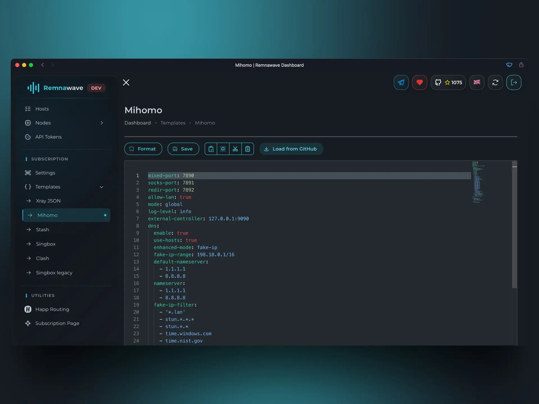Click the Format button
This screenshot has width=539, height=404.
pos(143,149)
